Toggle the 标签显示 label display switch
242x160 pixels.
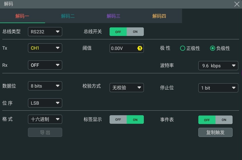tap(127, 120)
